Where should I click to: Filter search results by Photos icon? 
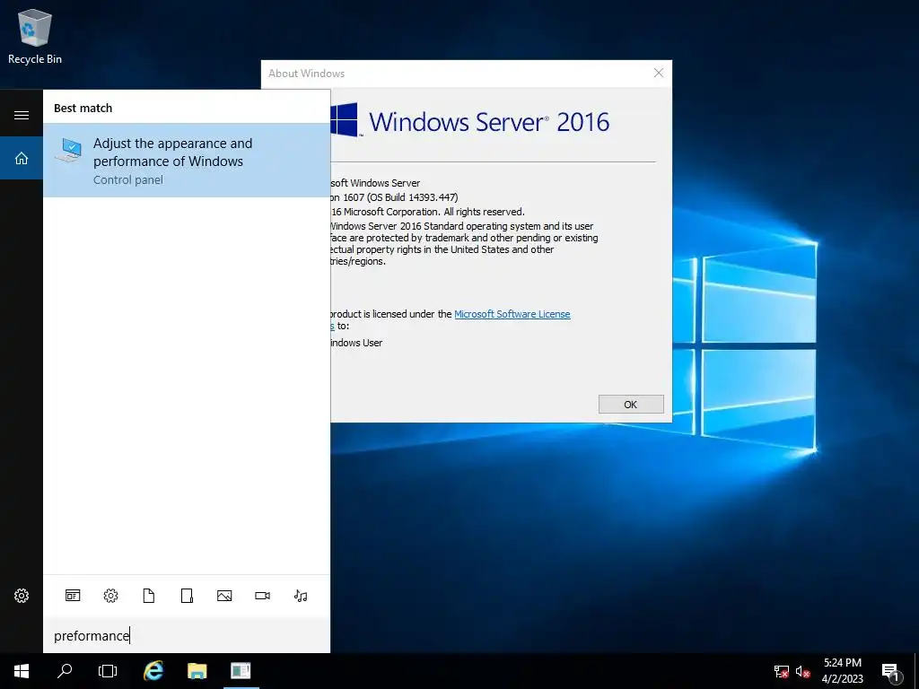pyautogui.click(x=224, y=596)
